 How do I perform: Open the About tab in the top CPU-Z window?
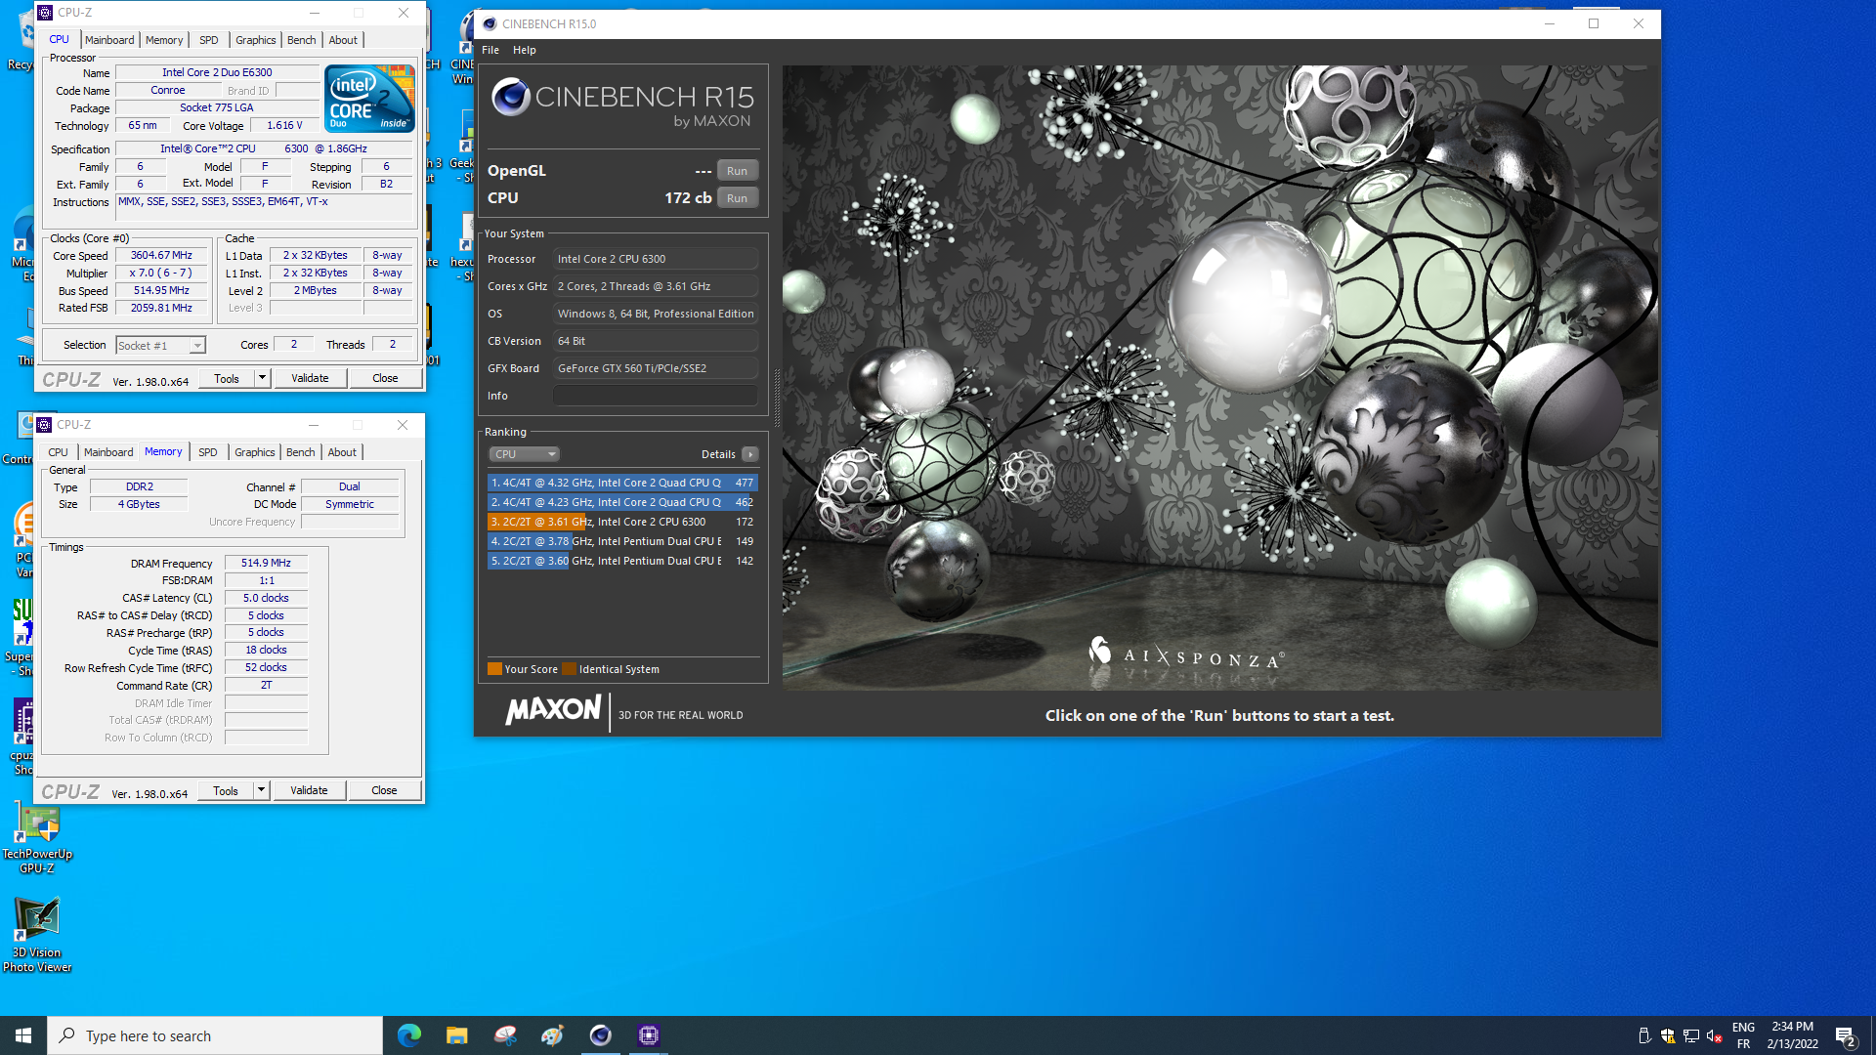(343, 40)
